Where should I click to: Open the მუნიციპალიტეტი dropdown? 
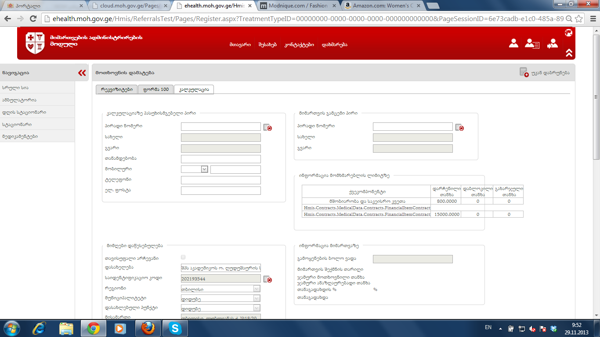coord(257,298)
